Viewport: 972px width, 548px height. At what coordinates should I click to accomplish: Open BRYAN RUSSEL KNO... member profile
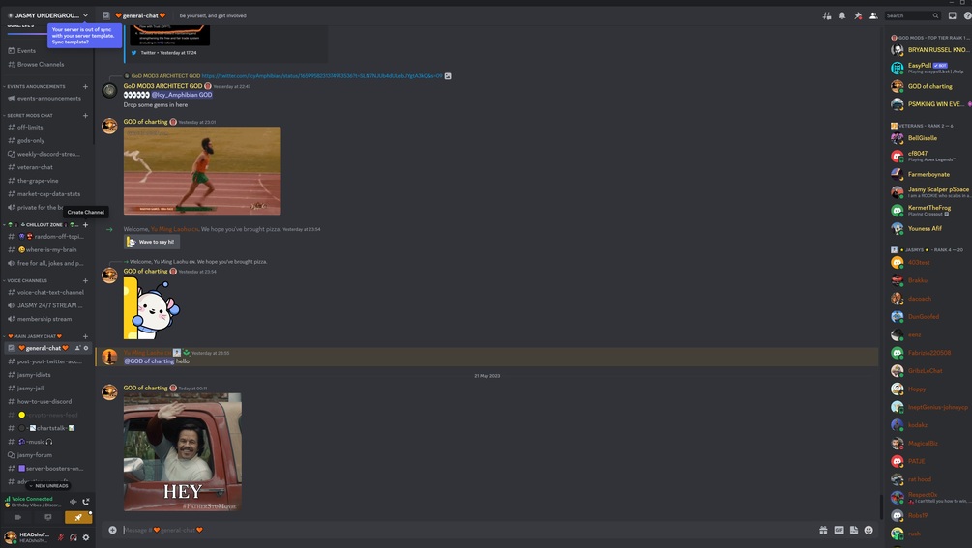coord(929,50)
